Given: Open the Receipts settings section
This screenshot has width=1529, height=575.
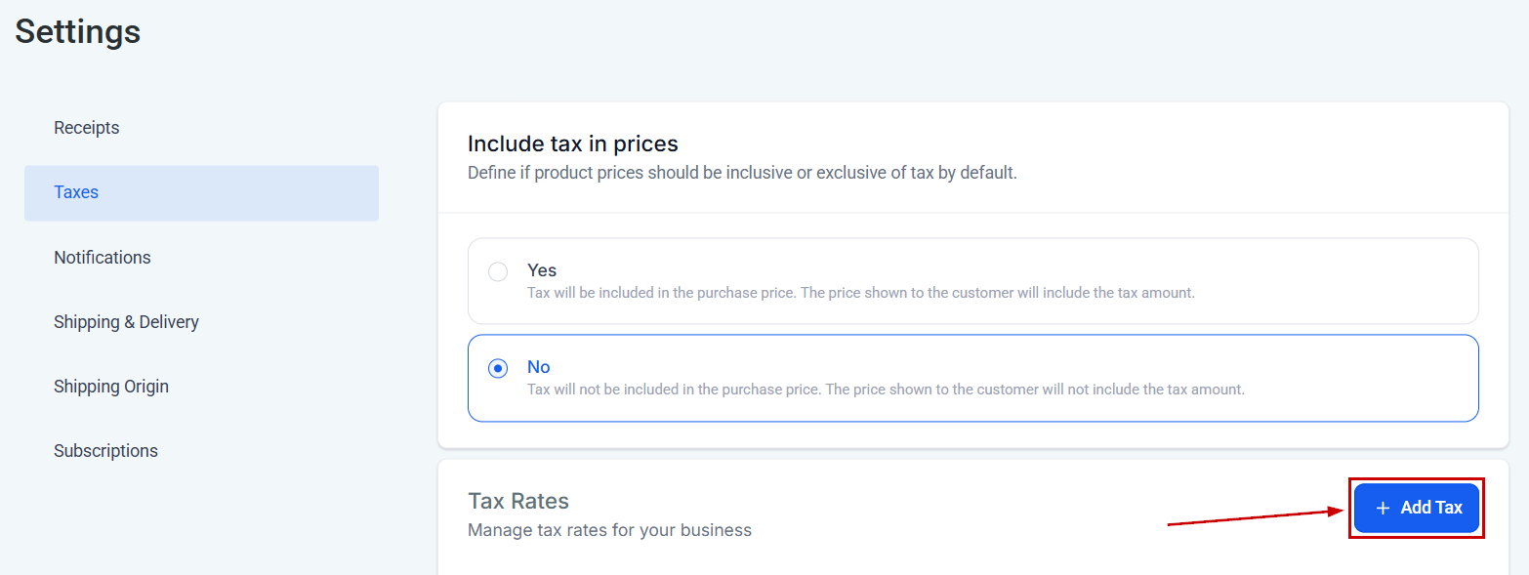Looking at the screenshot, I should (87, 128).
